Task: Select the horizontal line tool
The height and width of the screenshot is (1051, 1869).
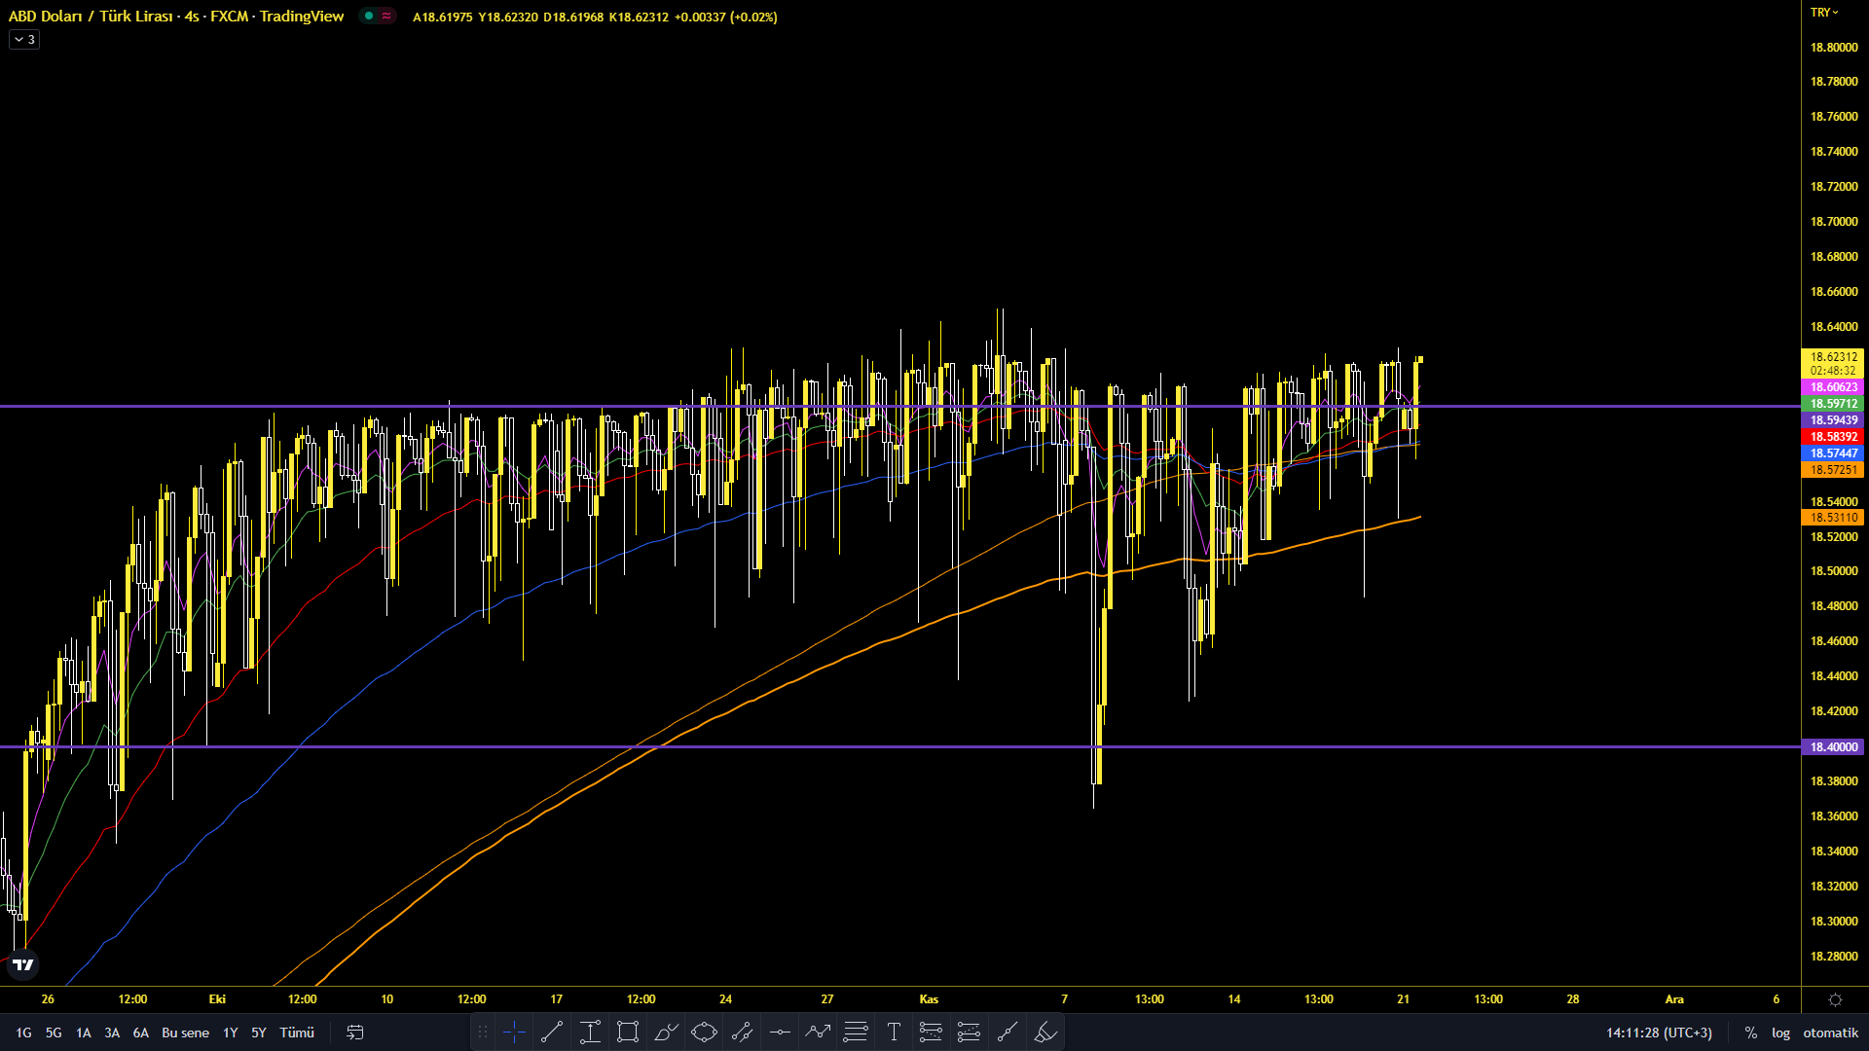Action: [x=780, y=1033]
